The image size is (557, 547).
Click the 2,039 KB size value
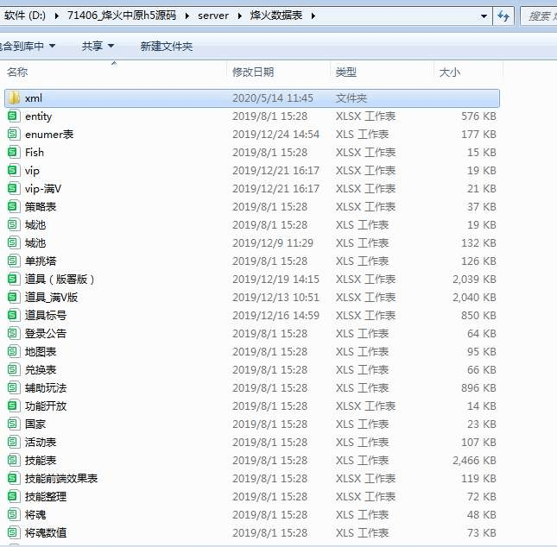[x=474, y=279]
